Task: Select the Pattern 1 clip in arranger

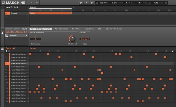Action: [51, 13]
